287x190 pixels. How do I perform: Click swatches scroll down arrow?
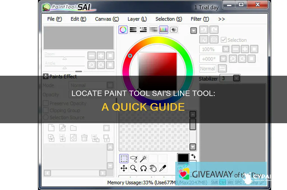(193, 147)
